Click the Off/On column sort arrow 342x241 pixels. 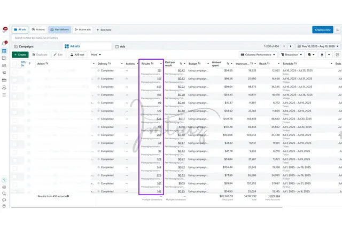[x=30, y=63]
